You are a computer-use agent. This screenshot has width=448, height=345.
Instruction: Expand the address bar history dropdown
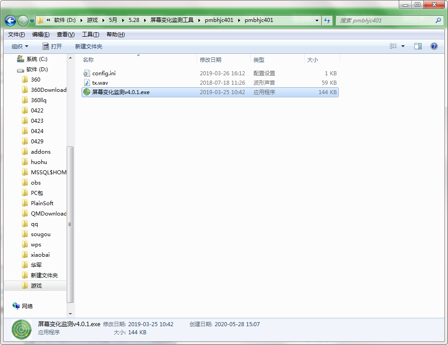pyautogui.click(x=317, y=21)
